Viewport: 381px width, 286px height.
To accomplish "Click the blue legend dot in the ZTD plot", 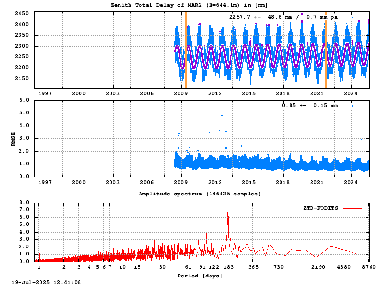I will [x=352, y=18].
